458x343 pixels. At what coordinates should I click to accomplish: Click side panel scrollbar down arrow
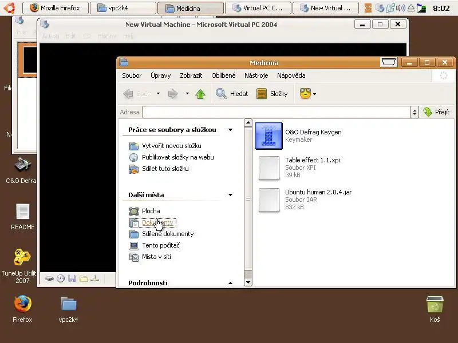point(248,282)
